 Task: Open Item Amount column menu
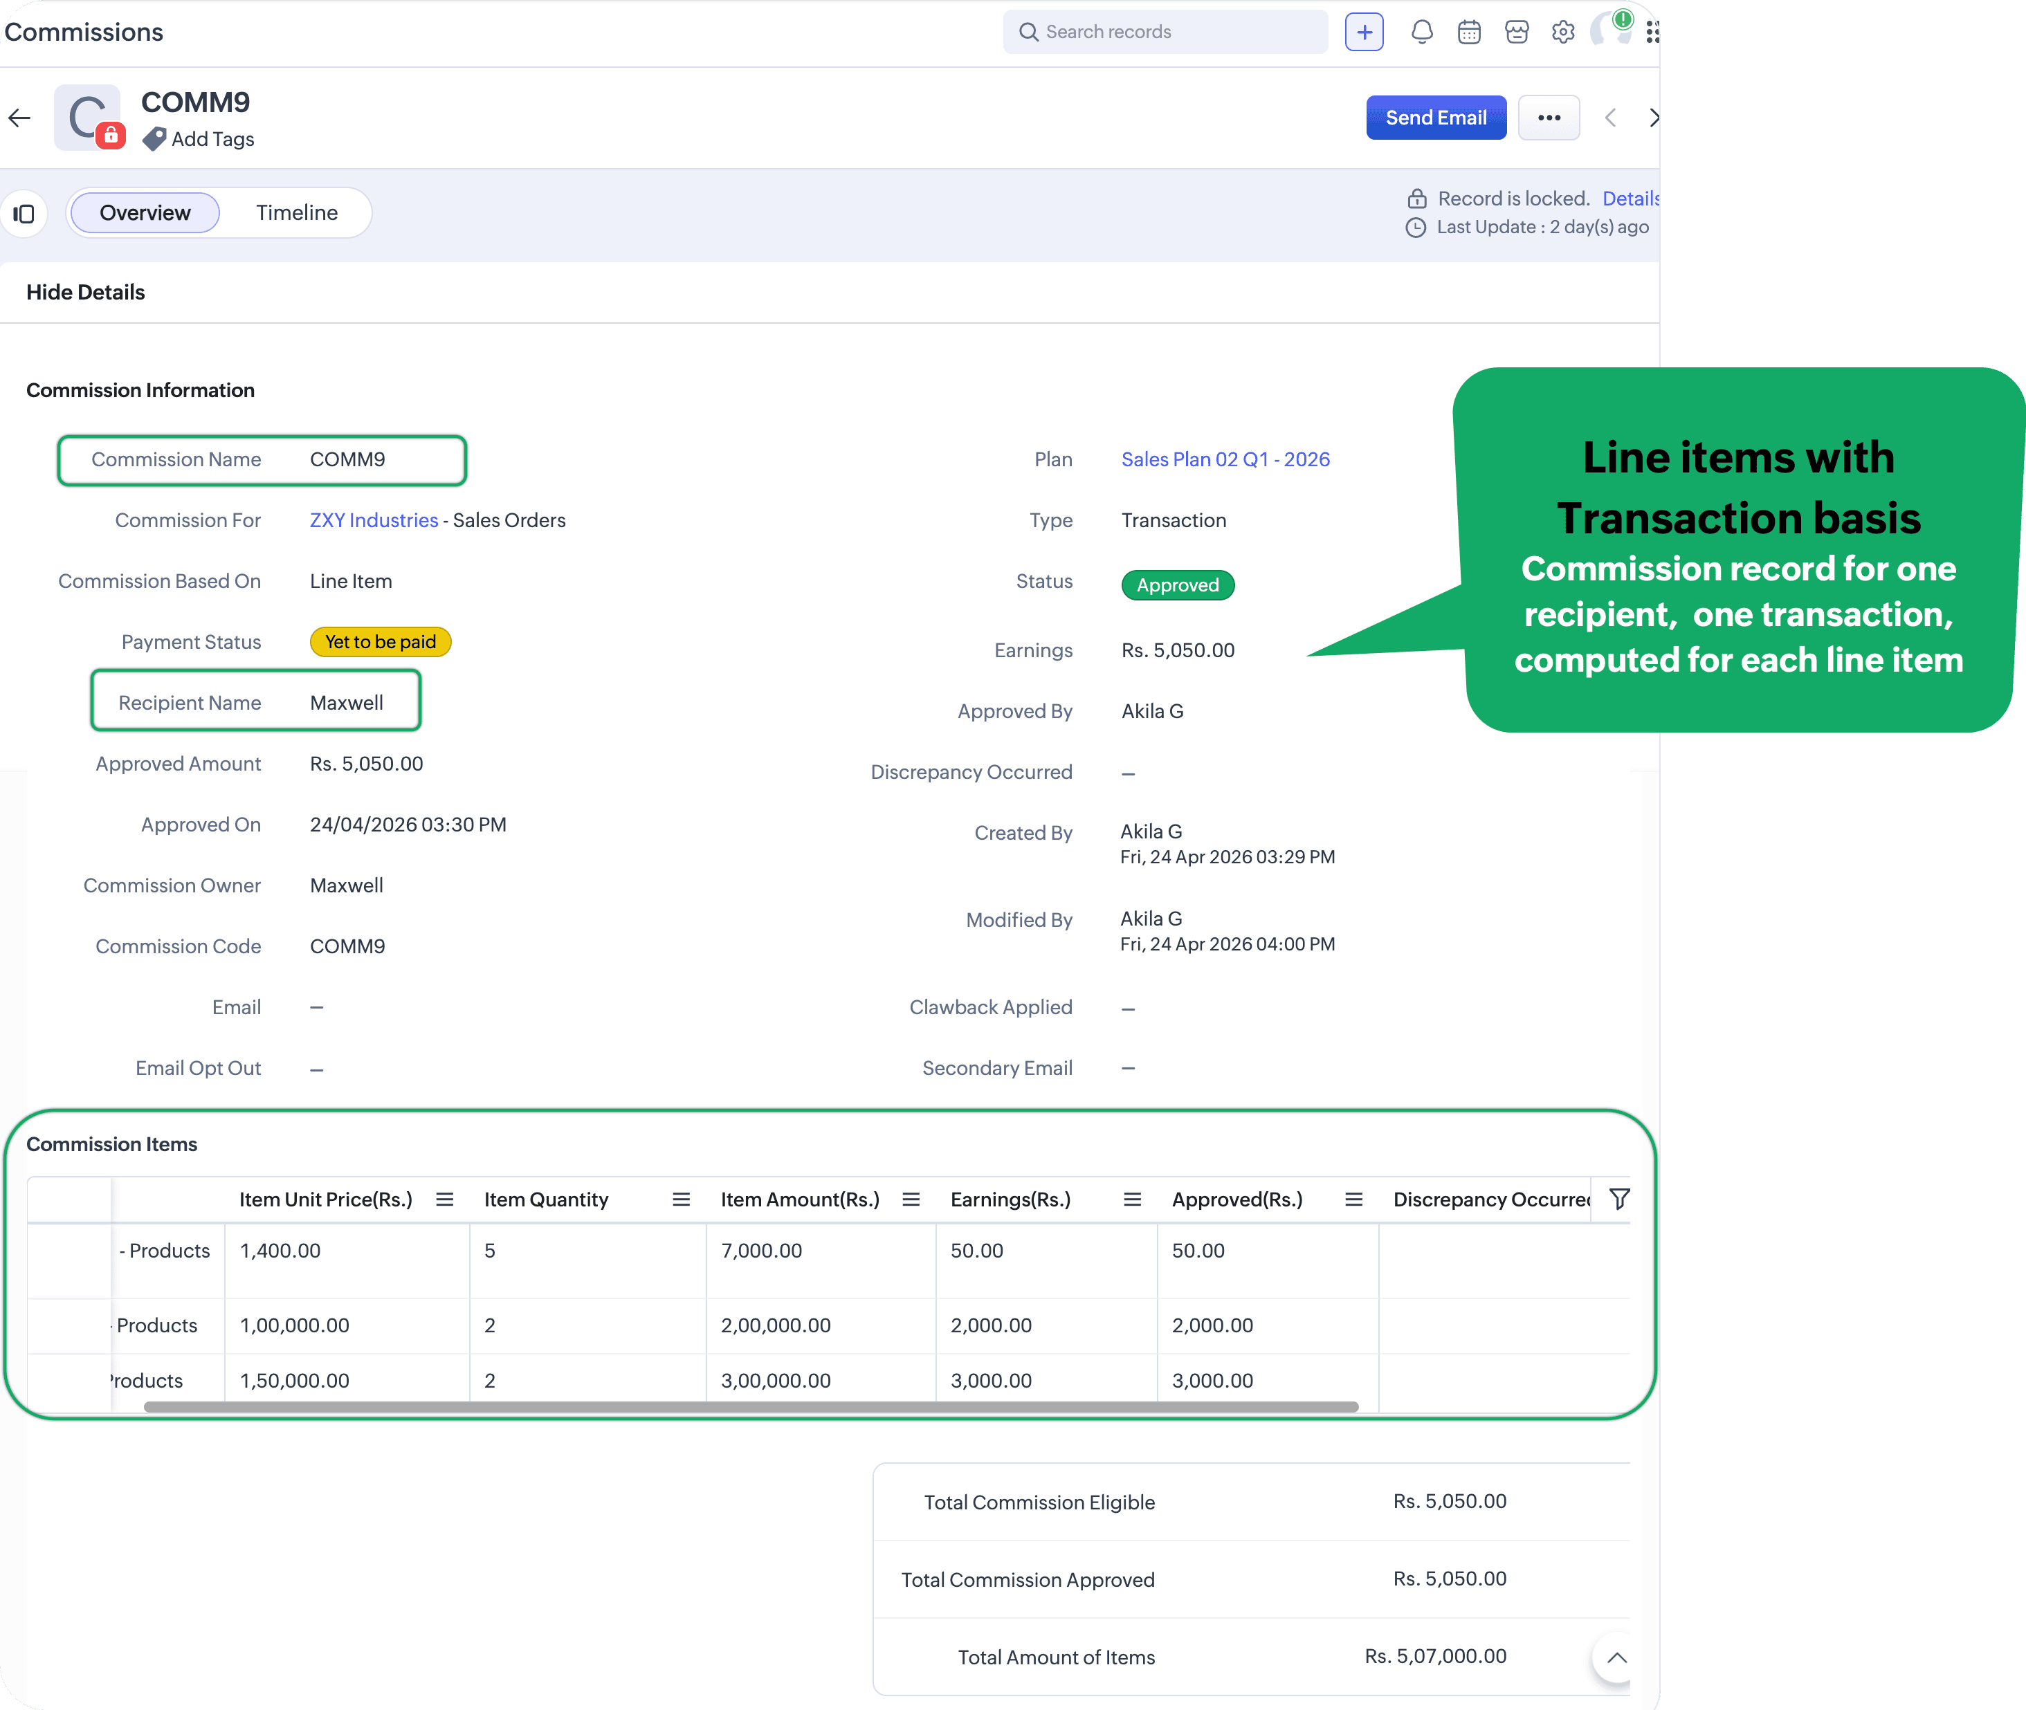tap(911, 1199)
